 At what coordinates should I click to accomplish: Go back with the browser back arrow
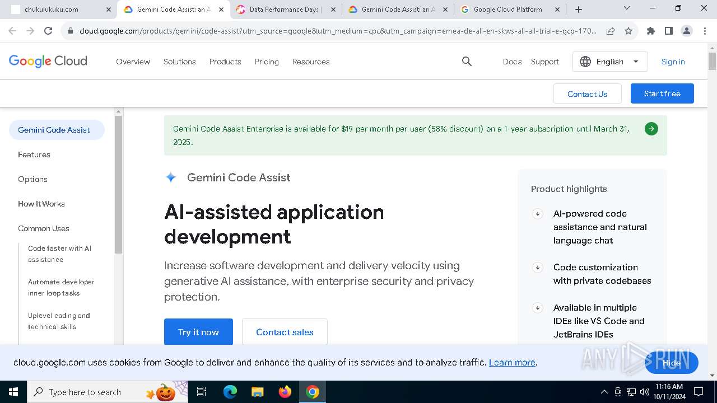(12, 31)
